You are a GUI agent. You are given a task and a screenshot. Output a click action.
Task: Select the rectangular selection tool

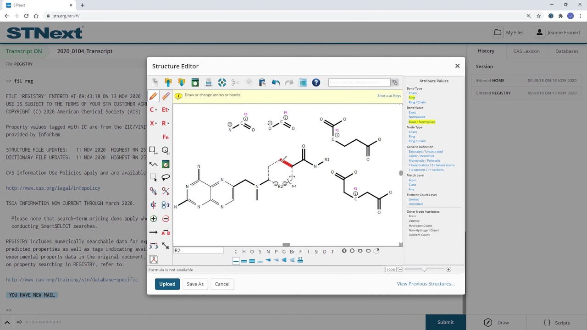click(154, 177)
